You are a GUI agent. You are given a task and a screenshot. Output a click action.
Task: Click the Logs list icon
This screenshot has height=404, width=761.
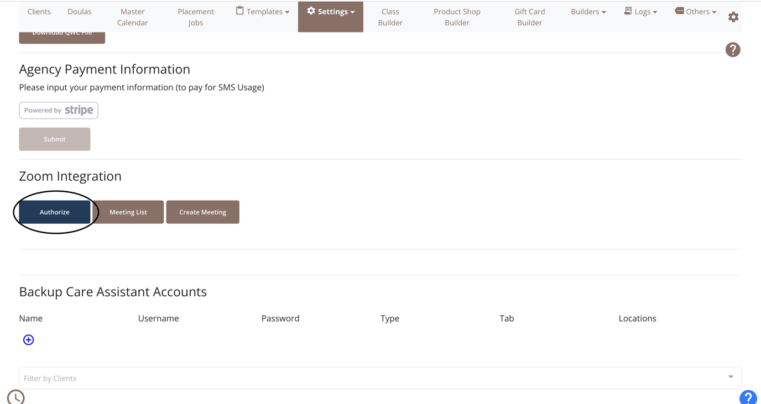tap(627, 11)
